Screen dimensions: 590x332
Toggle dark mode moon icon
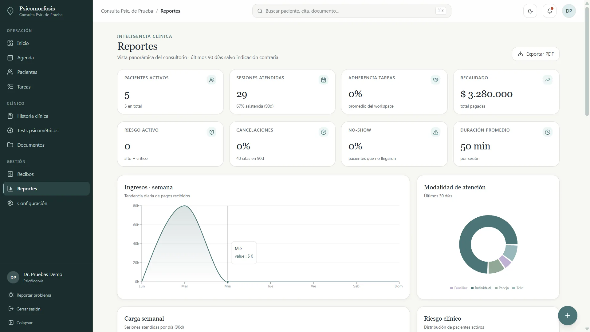[x=530, y=11]
